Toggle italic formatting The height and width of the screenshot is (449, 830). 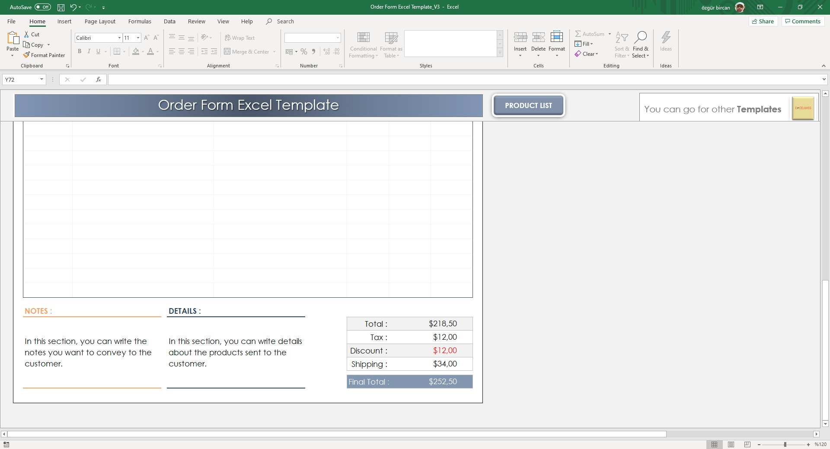point(89,51)
